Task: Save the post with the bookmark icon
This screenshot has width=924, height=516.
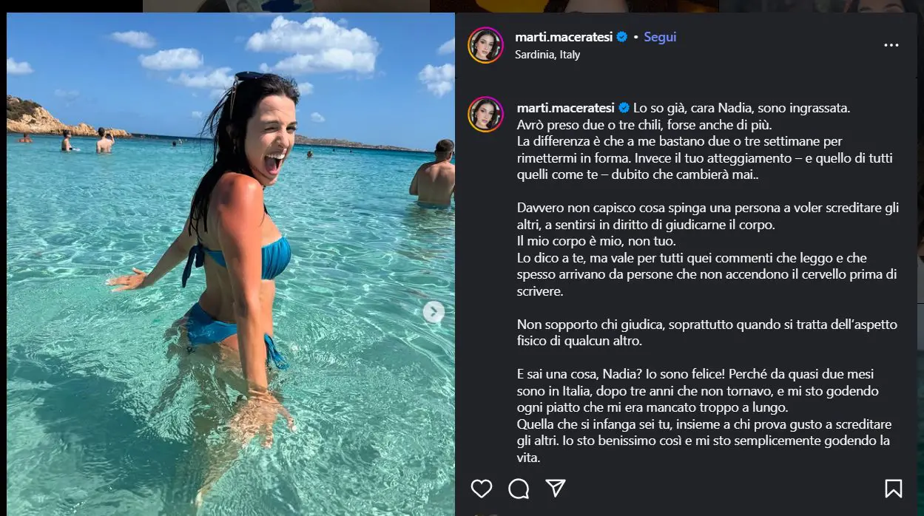Action: coord(893,488)
